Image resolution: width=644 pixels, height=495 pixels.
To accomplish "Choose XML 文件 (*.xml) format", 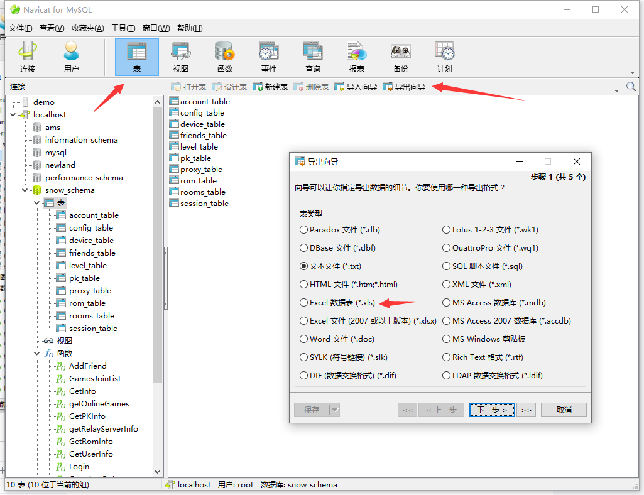I will pyautogui.click(x=477, y=285).
